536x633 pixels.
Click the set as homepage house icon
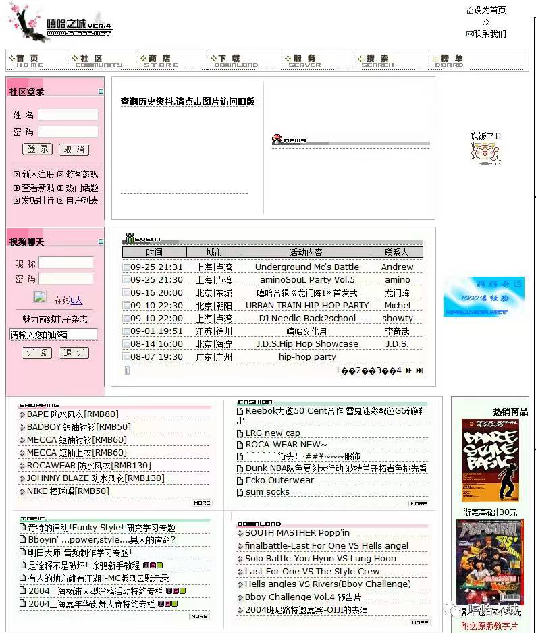(x=470, y=11)
